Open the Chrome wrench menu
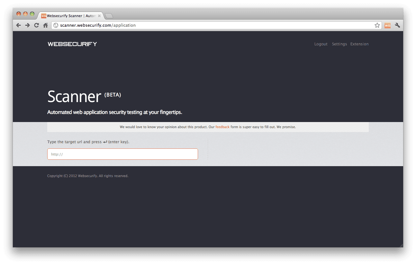 (x=397, y=25)
